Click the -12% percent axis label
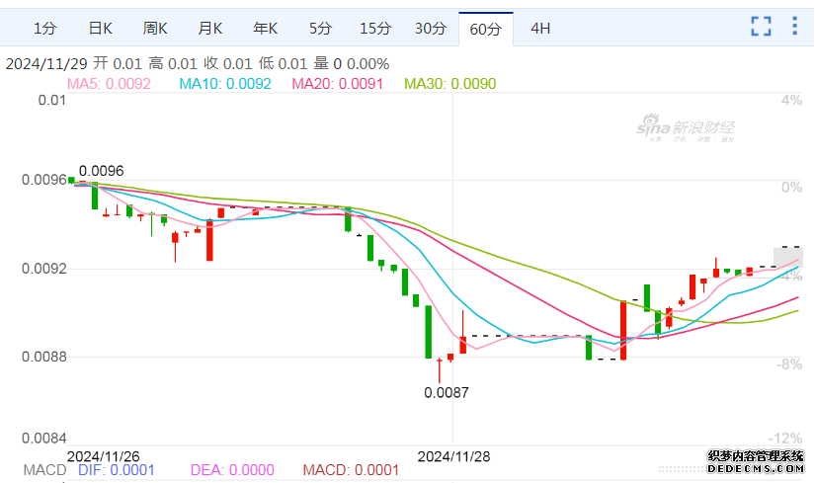 click(785, 439)
